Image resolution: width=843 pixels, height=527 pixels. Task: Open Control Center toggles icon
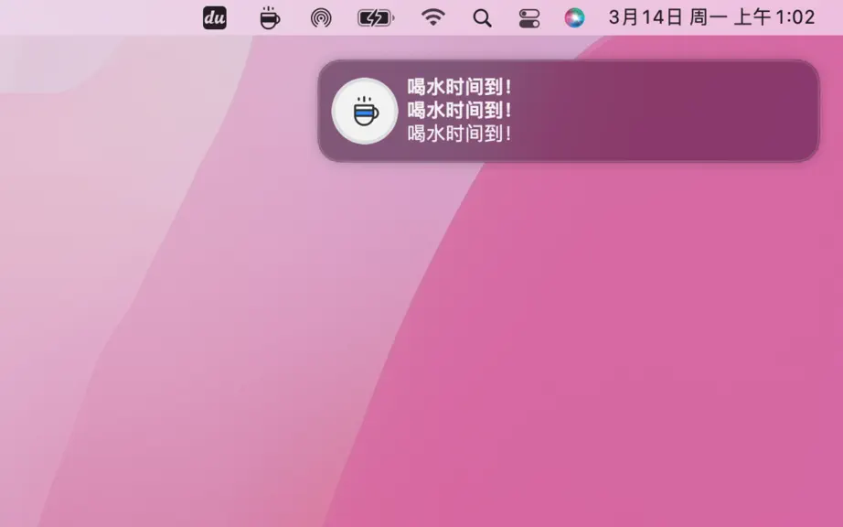pos(529,18)
